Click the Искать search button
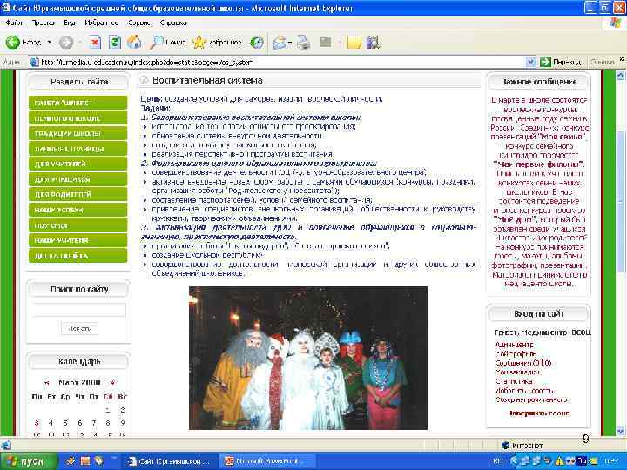Screen dimensions: 627x470 [x=79, y=328]
